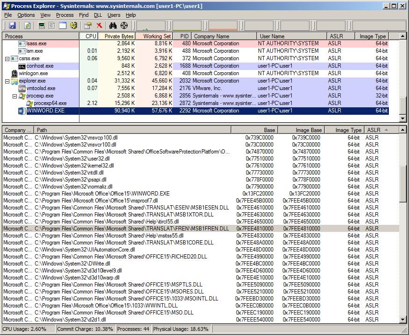409x335 pixels.
Task: Collapse the procexp.exe tree node
Action: [14, 96]
